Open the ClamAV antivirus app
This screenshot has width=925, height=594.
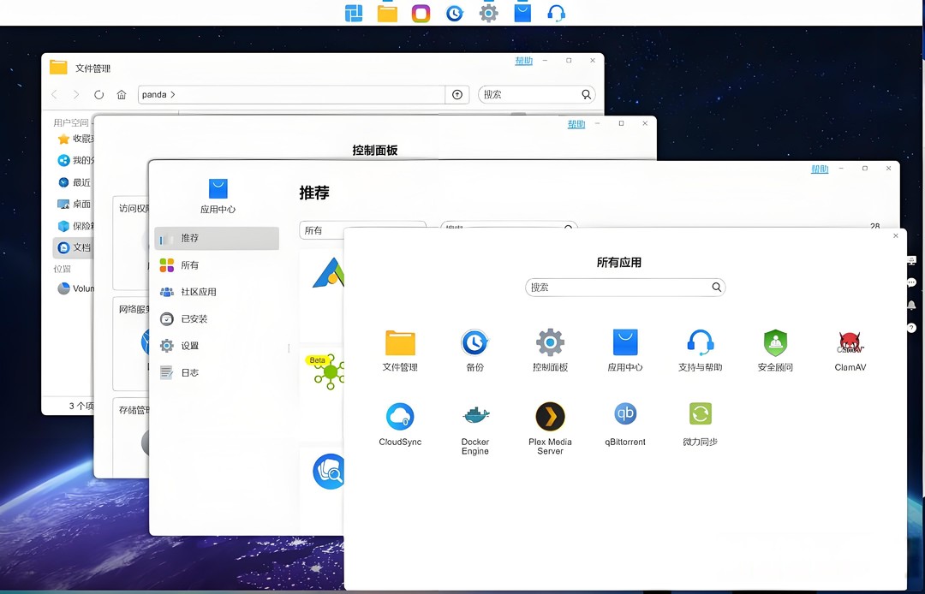850,342
